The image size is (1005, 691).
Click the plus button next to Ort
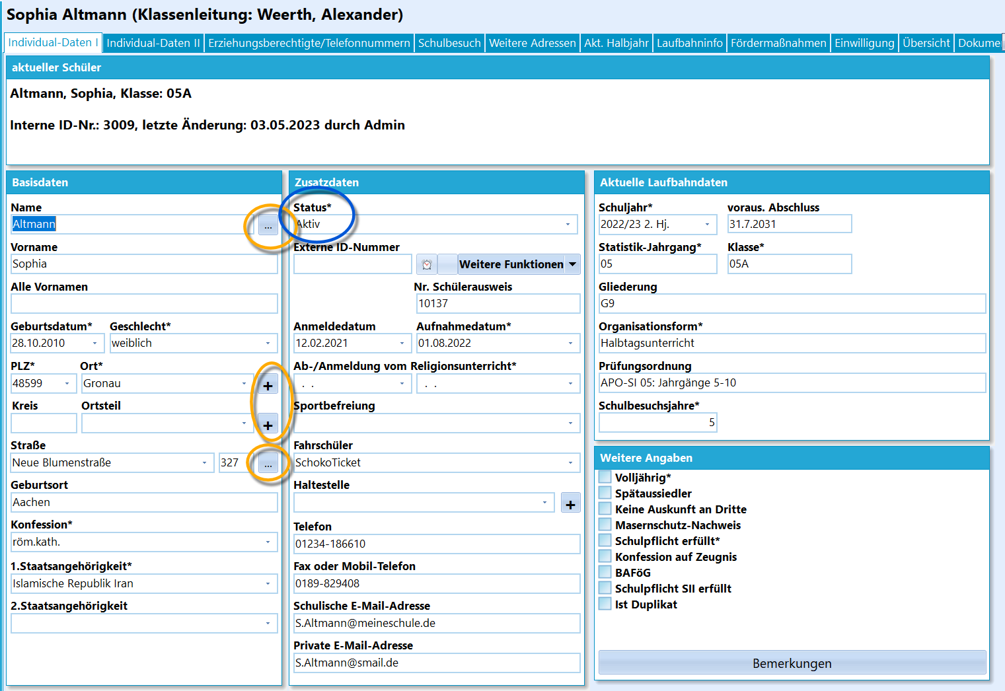(268, 385)
